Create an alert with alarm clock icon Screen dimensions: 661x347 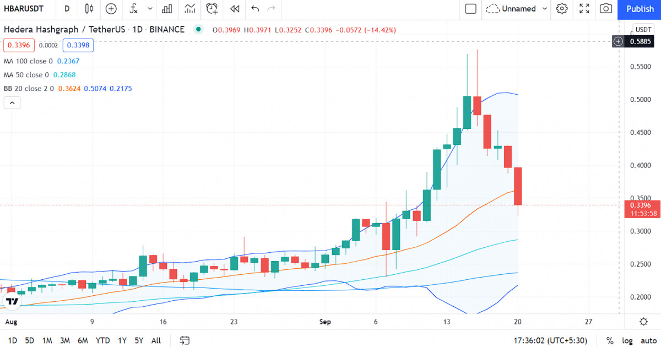[x=212, y=9]
